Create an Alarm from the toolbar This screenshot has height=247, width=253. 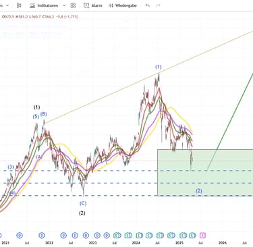click(93, 5)
